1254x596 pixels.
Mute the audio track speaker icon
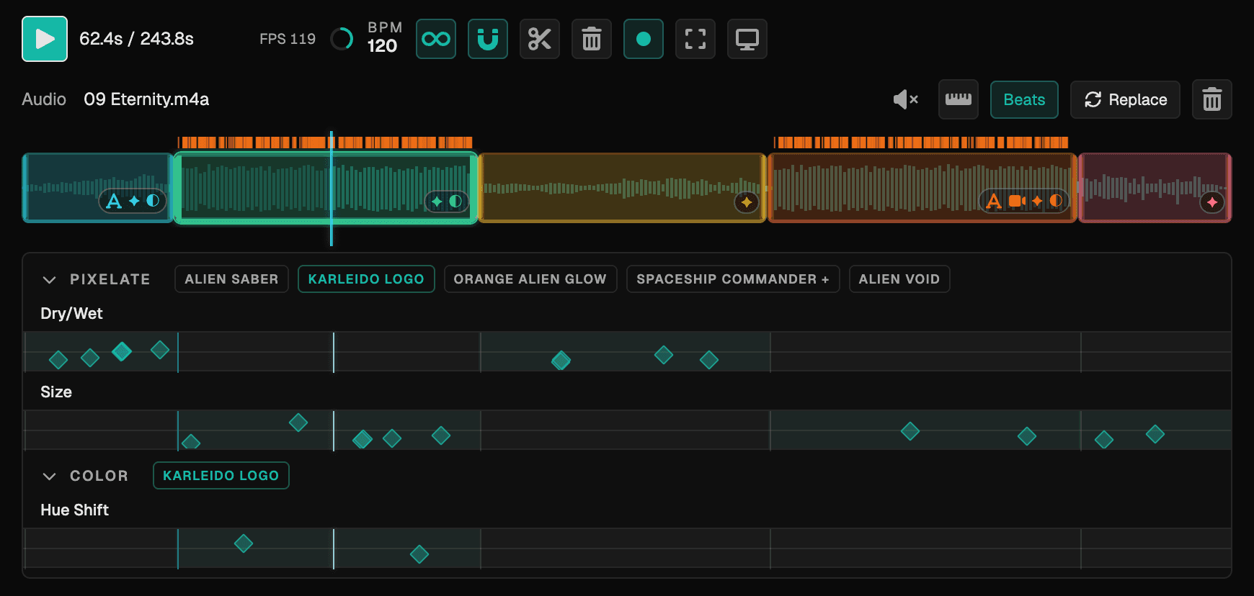point(906,99)
